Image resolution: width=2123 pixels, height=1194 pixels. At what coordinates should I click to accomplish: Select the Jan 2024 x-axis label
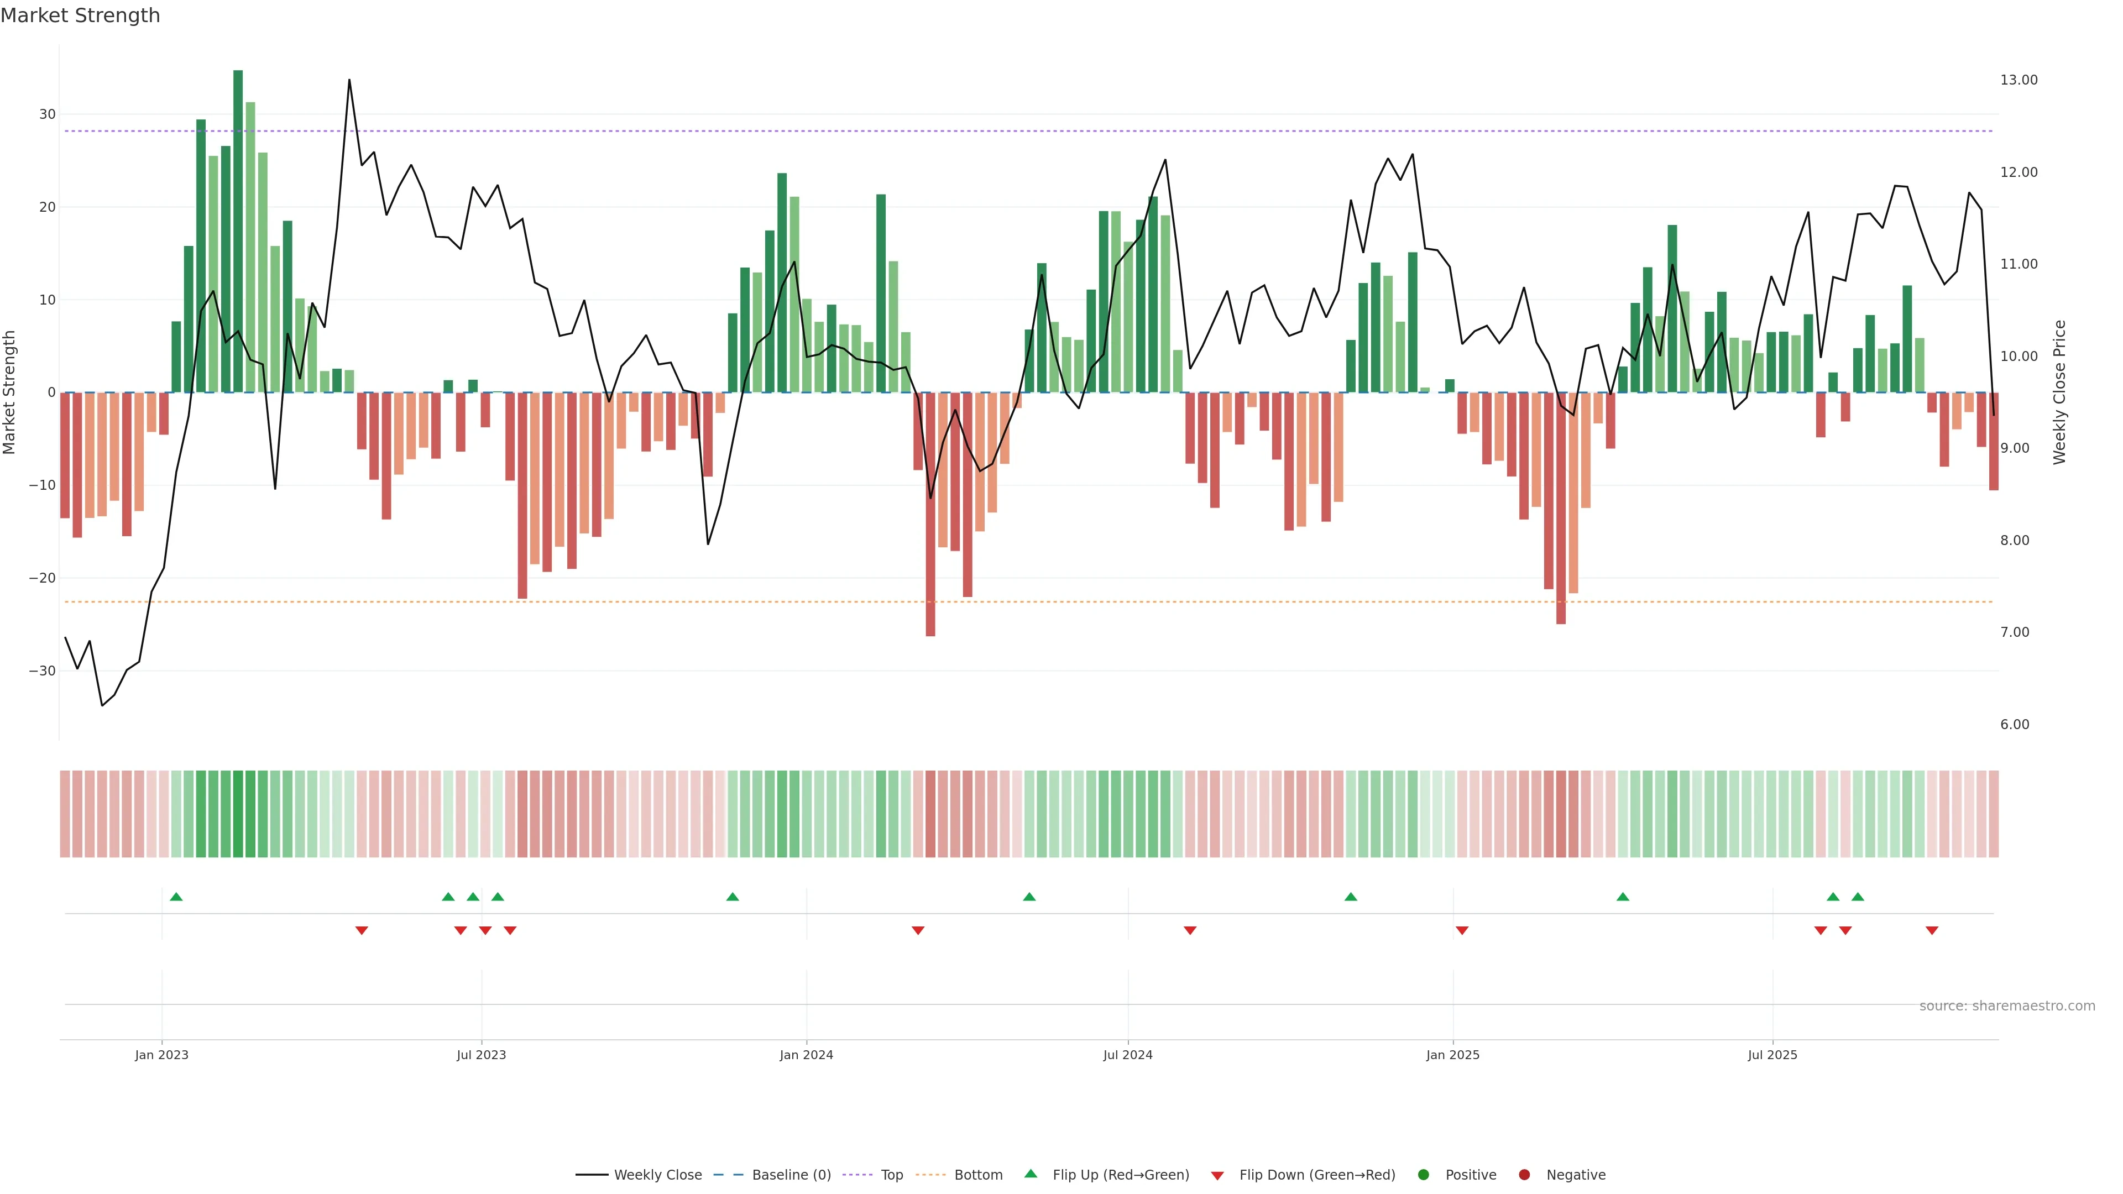[806, 1055]
